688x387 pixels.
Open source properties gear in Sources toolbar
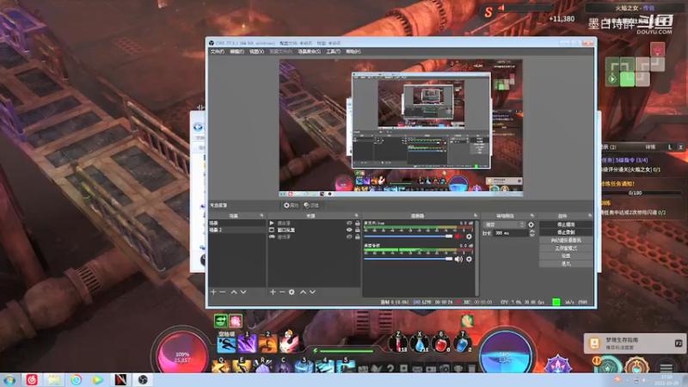pos(292,292)
